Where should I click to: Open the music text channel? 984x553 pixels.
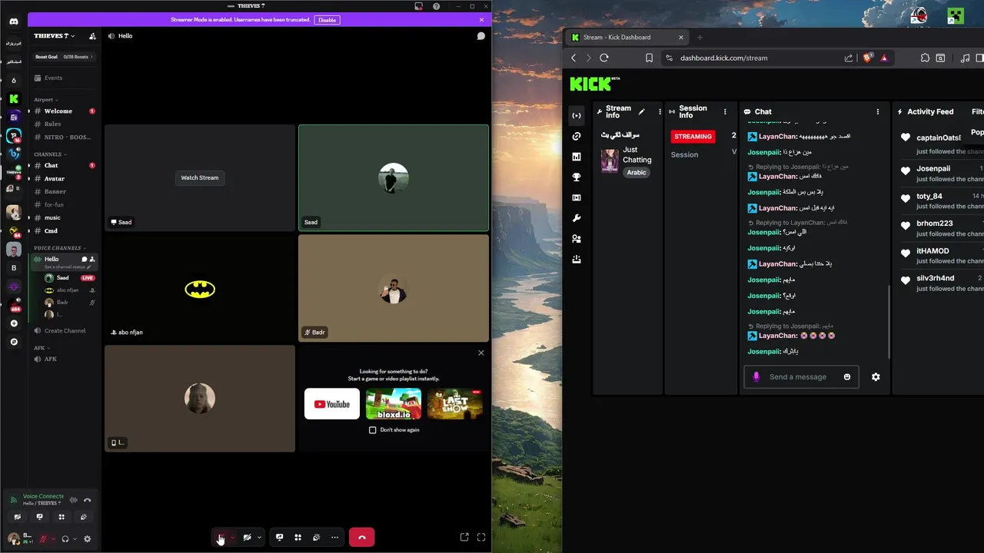click(x=65, y=218)
